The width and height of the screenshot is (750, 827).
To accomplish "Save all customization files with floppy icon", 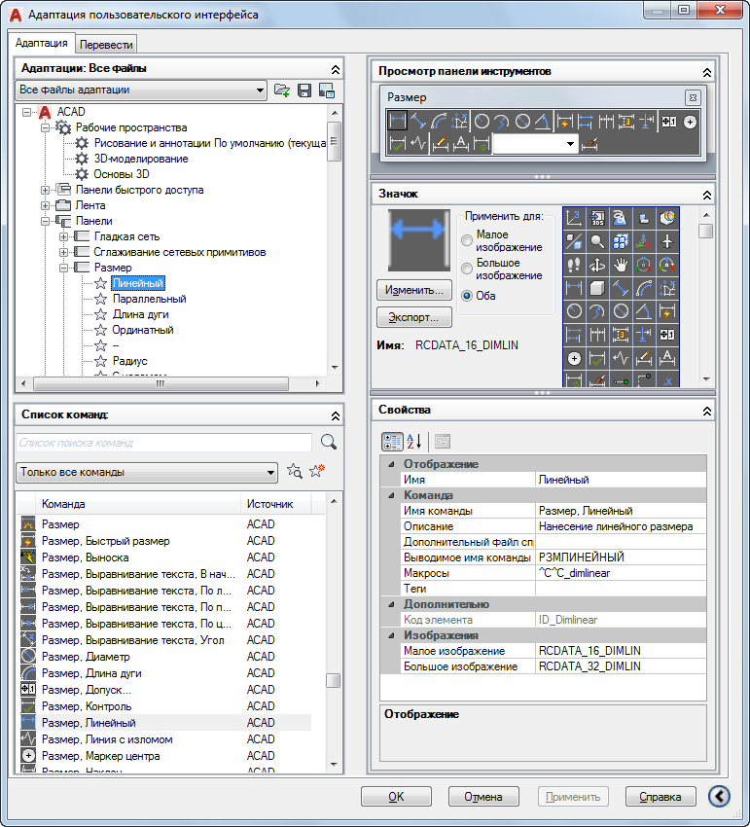I will pos(304,90).
